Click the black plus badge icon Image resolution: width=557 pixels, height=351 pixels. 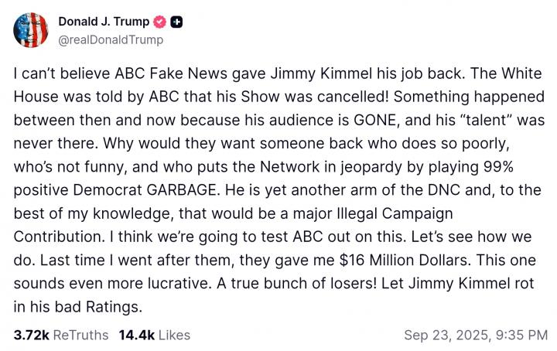tap(177, 22)
